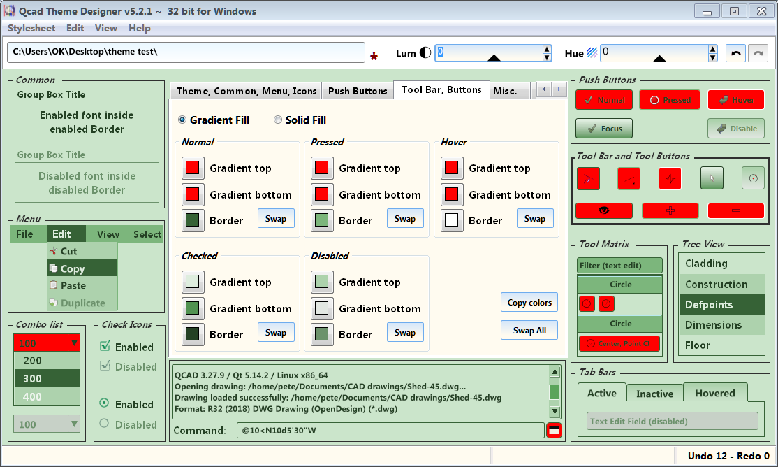
Task: Click the red window icon beside Command field
Action: (554, 431)
